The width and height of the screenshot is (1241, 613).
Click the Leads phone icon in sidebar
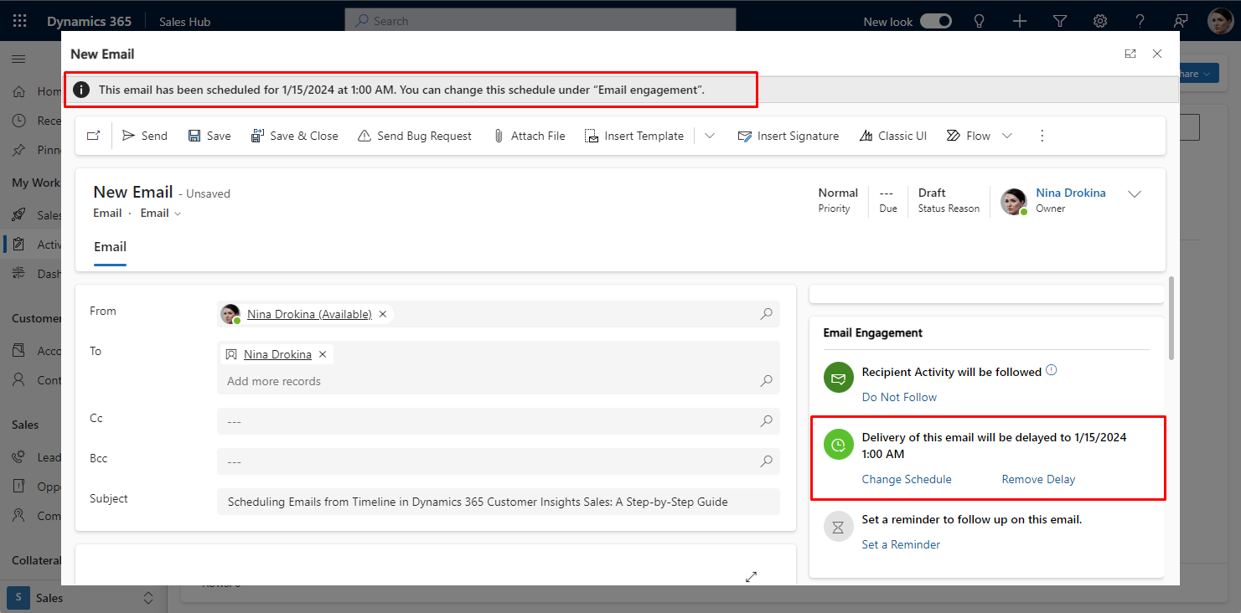(x=18, y=457)
